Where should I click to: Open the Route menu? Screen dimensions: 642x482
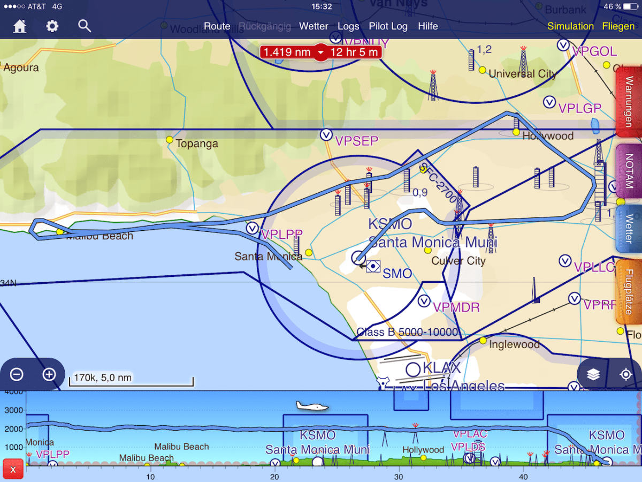[217, 26]
